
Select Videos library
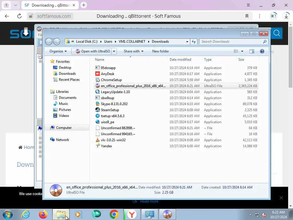pyautogui.click(x=64, y=116)
